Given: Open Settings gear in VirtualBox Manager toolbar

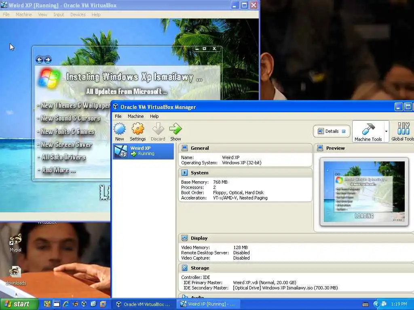Looking at the screenshot, I should pyautogui.click(x=137, y=129).
